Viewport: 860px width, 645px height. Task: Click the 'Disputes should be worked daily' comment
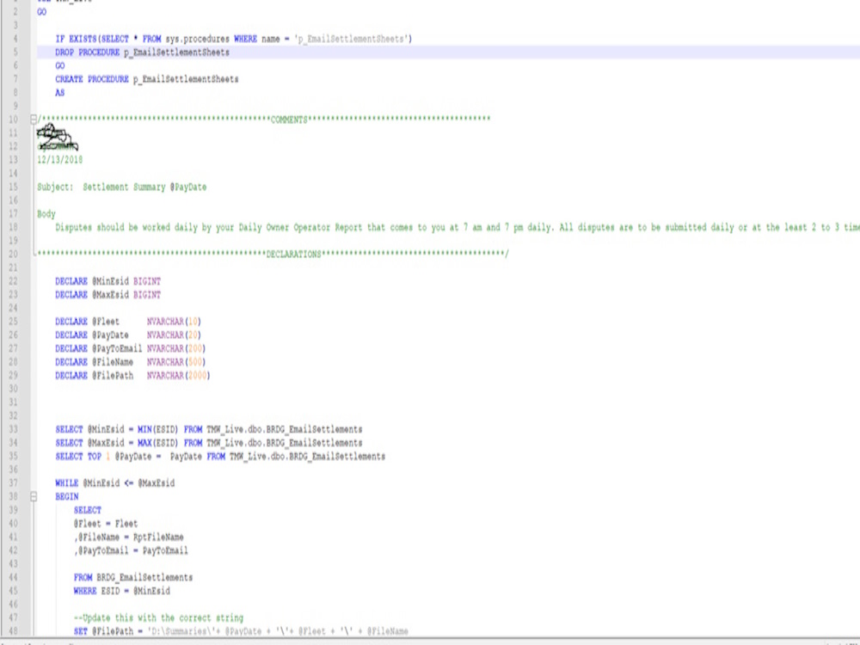coord(458,228)
